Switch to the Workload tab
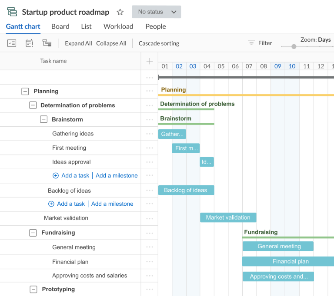The image size is (334, 296). point(118,26)
